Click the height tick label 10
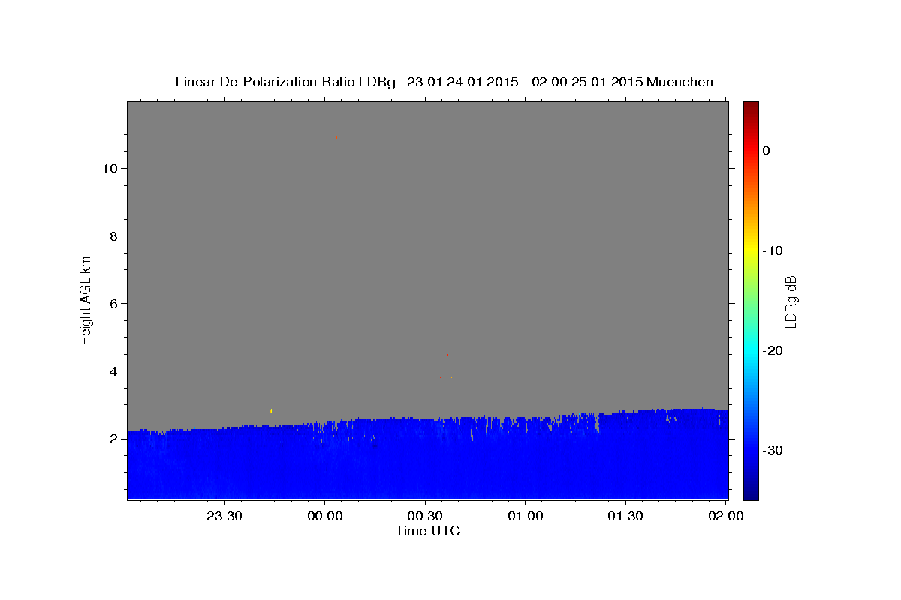This screenshot has height=600, width=901. tap(110, 168)
